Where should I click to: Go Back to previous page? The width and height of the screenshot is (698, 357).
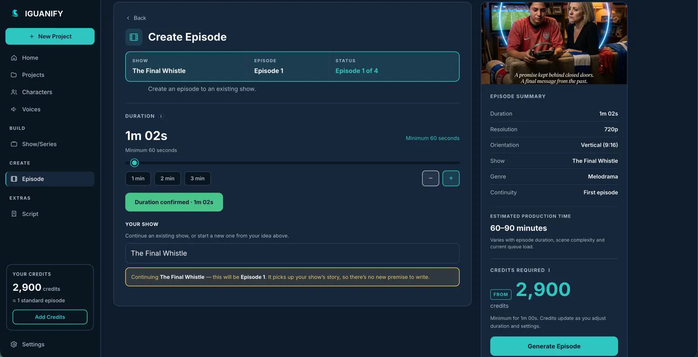[x=136, y=18]
